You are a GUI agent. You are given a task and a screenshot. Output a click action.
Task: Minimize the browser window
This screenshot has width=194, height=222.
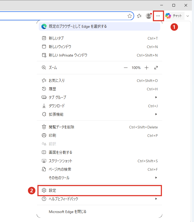[x=162, y=5]
